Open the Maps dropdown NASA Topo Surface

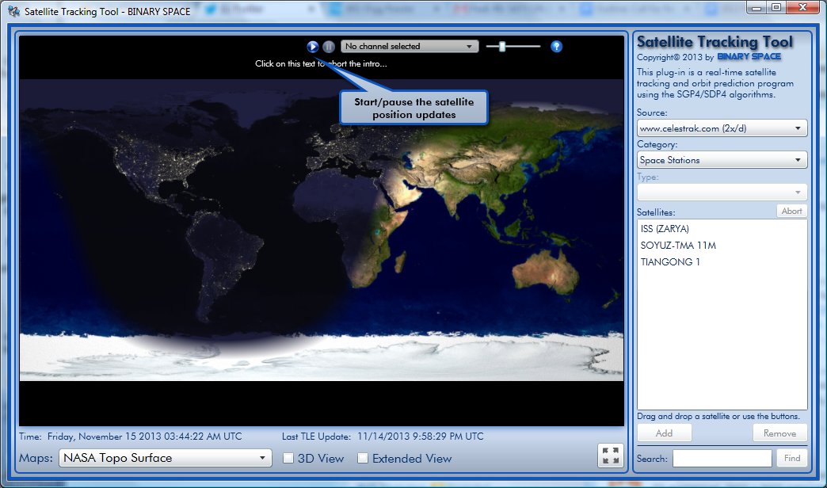[x=166, y=458]
